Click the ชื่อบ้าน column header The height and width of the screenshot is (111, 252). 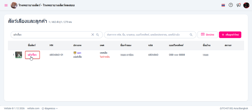[207, 45]
